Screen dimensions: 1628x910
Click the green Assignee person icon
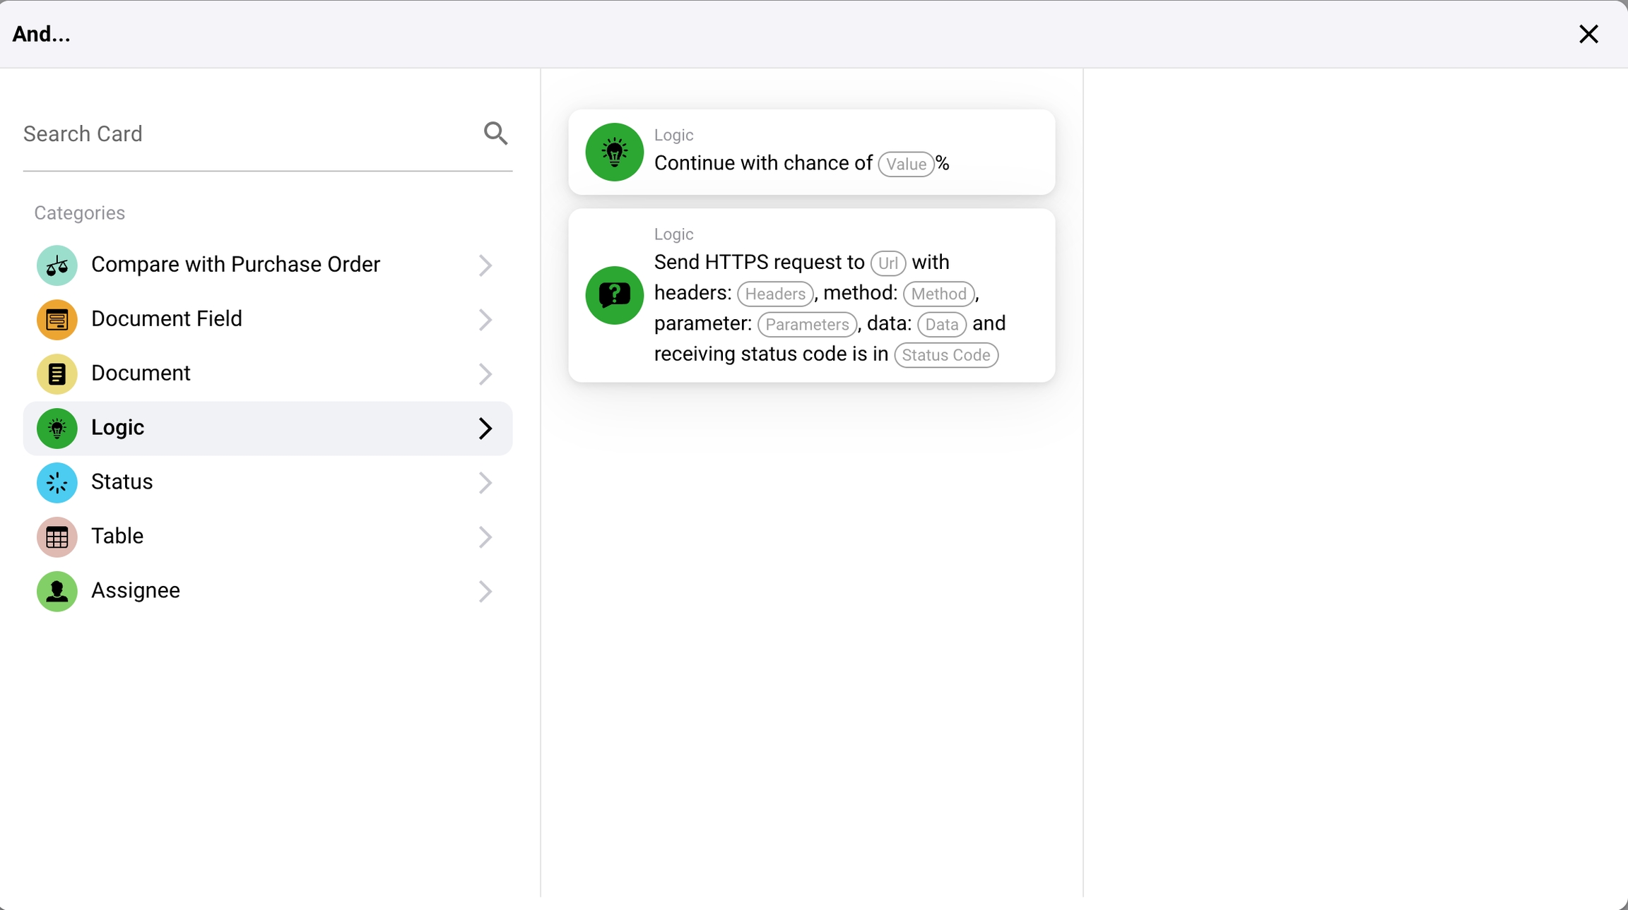(57, 591)
